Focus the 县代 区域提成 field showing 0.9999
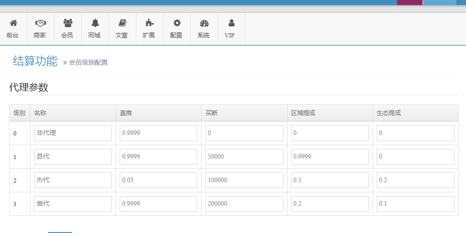The width and height of the screenshot is (466, 233). [330, 157]
